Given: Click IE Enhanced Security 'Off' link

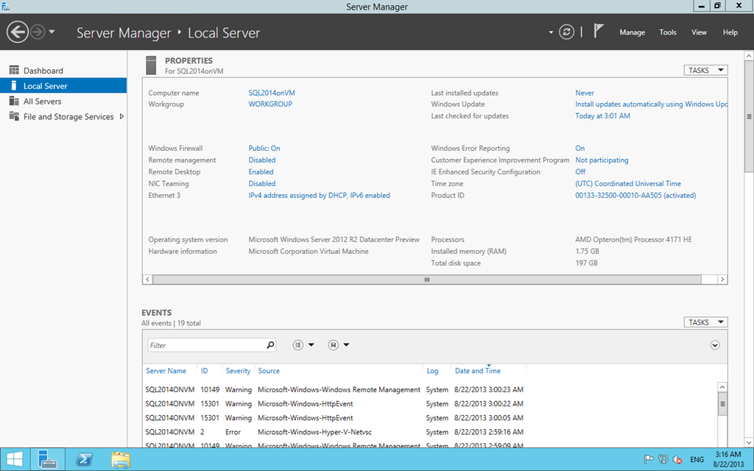Looking at the screenshot, I should tap(580, 171).
